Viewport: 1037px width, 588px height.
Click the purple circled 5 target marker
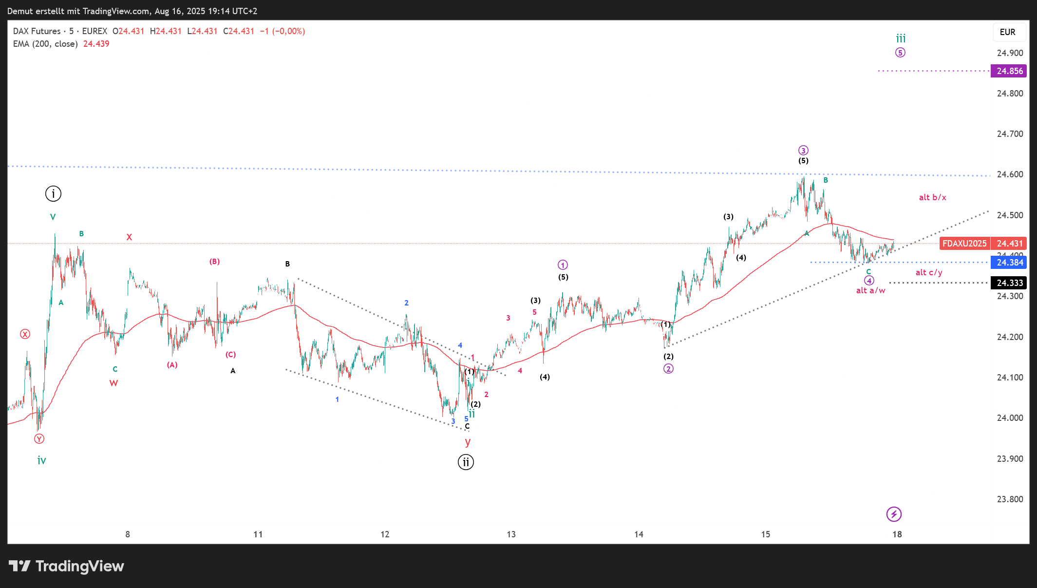click(x=900, y=53)
